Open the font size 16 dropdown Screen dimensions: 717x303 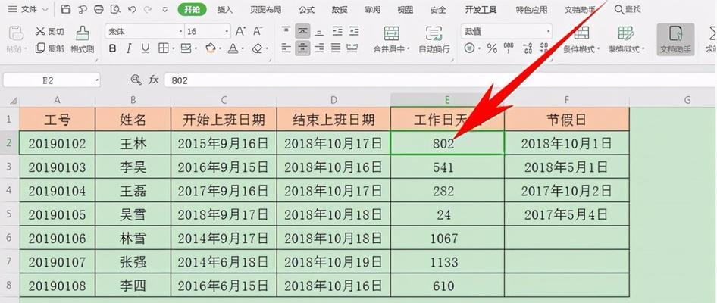(227, 31)
